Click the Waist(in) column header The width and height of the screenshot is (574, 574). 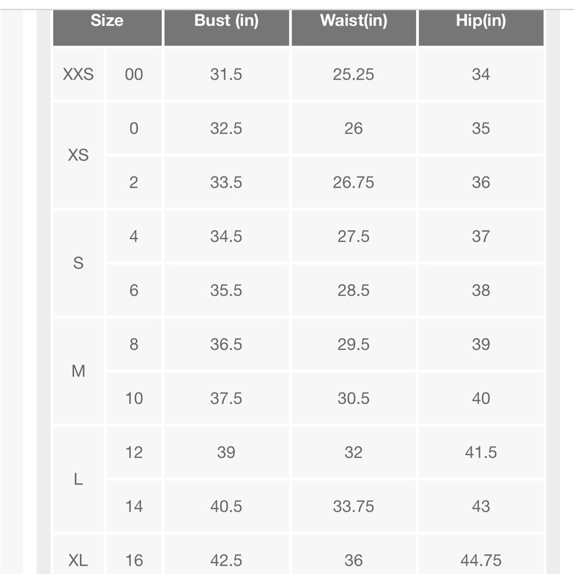[354, 28]
